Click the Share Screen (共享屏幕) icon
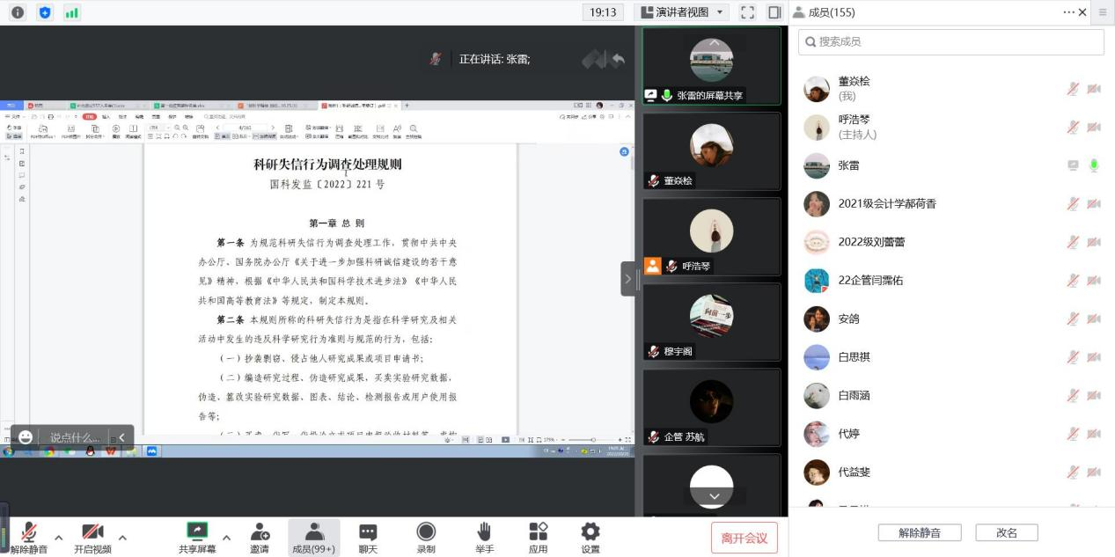1115x557 pixels. coord(197,532)
